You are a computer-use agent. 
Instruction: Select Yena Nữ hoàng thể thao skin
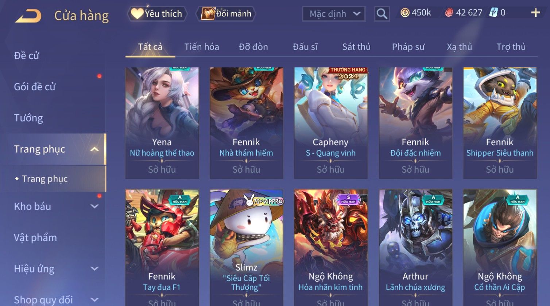pos(162,123)
